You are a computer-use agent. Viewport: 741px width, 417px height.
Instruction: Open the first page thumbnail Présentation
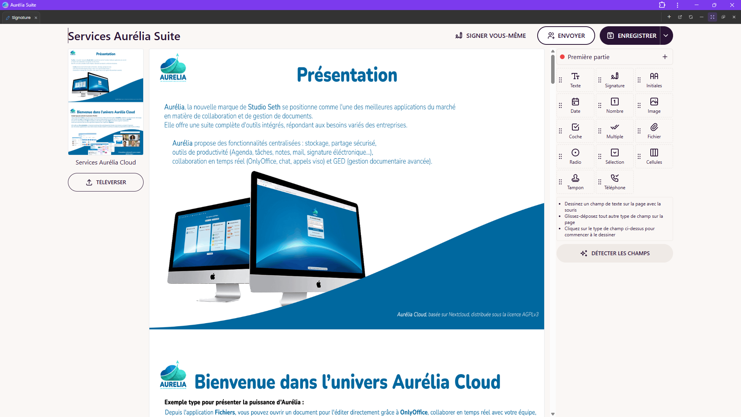(106, 75)
